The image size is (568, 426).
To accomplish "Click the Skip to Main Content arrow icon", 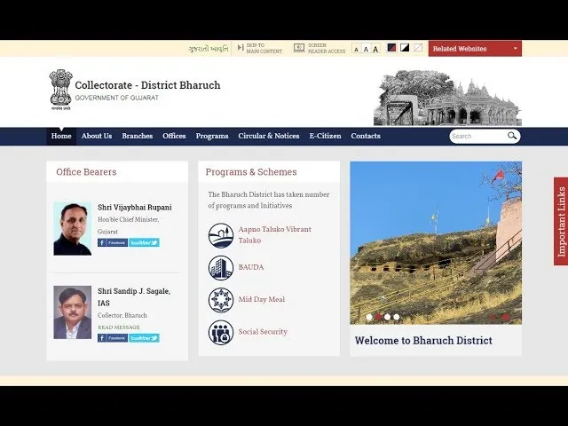I will [241, 48].
